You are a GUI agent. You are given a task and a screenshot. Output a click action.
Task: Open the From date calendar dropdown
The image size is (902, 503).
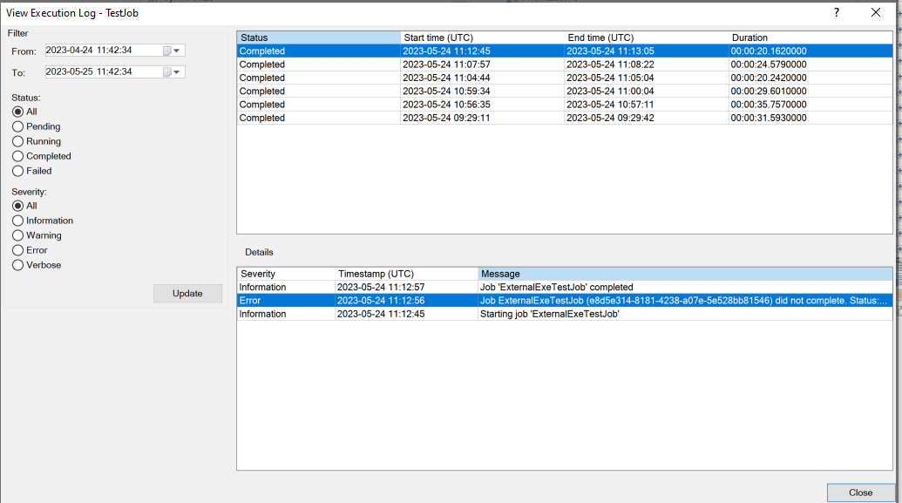pos(172,51)
